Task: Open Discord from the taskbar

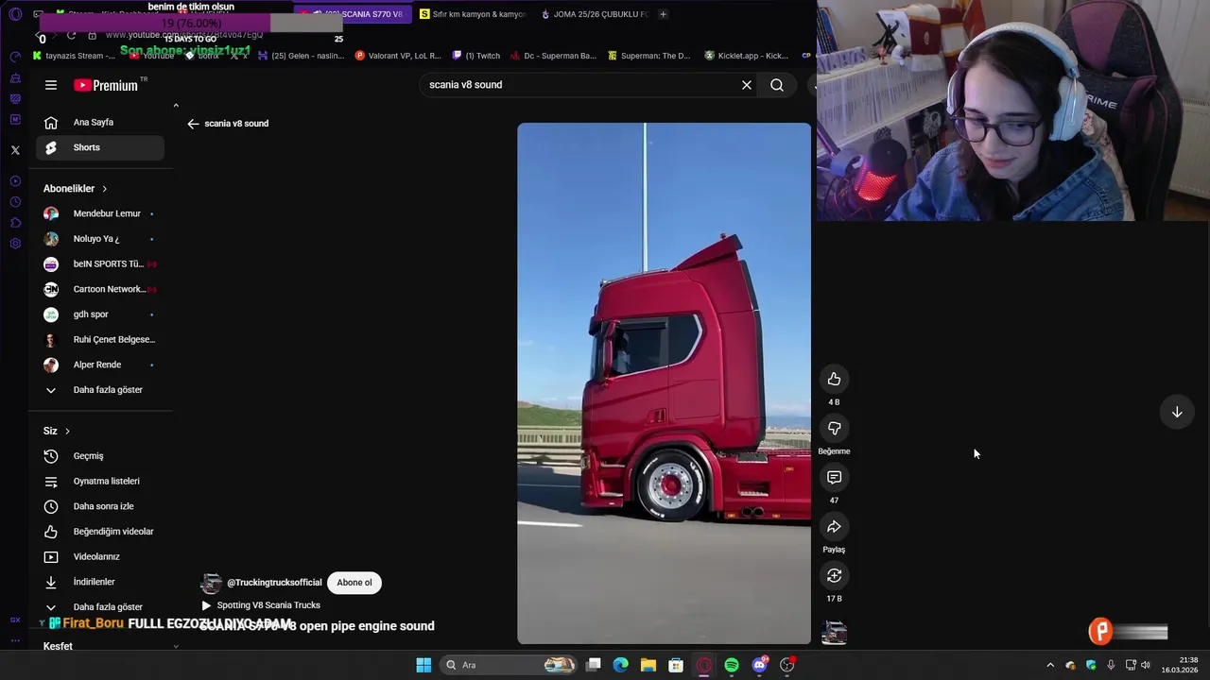Action: [x=759, y=665]
